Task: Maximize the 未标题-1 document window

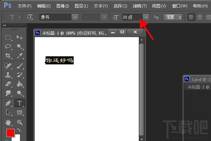Action: coord(122,32)
